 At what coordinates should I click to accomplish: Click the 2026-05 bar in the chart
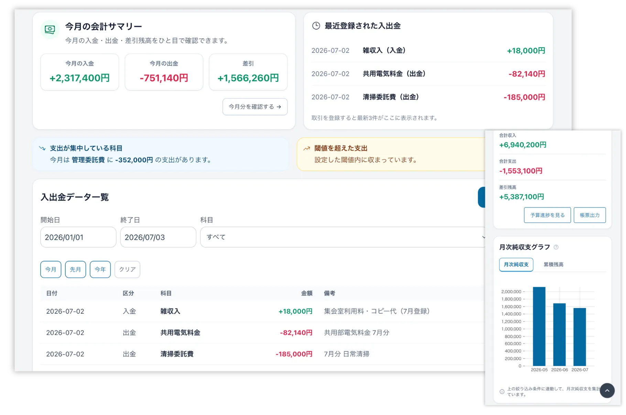pyautogui.click(x=539, y=326)
